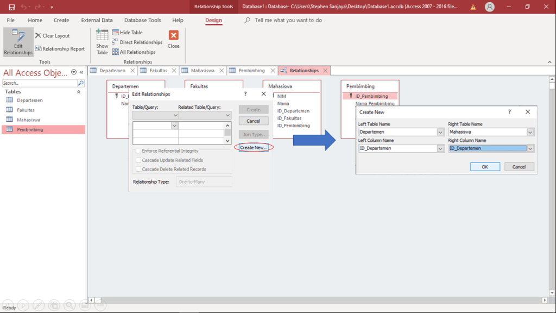The image size is (556, 313).
Task: Click the Create New.. button
Action: [x=254, y=148]
